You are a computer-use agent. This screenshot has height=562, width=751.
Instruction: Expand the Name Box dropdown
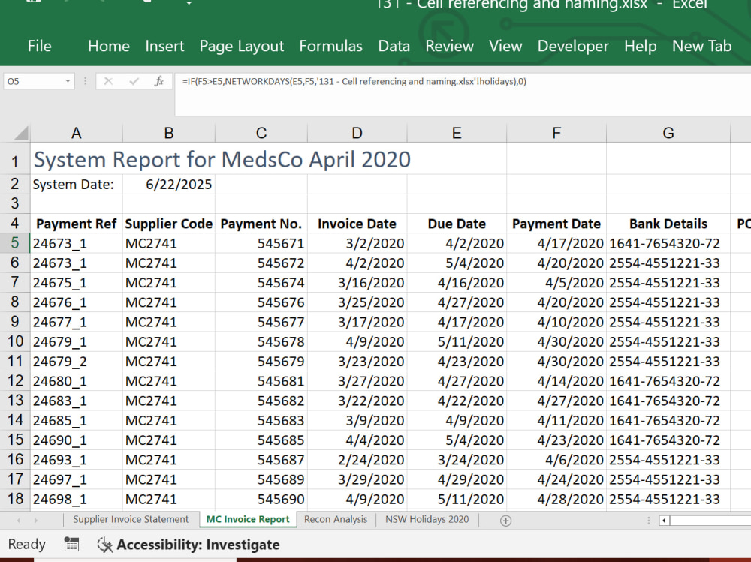coord(68,81)
